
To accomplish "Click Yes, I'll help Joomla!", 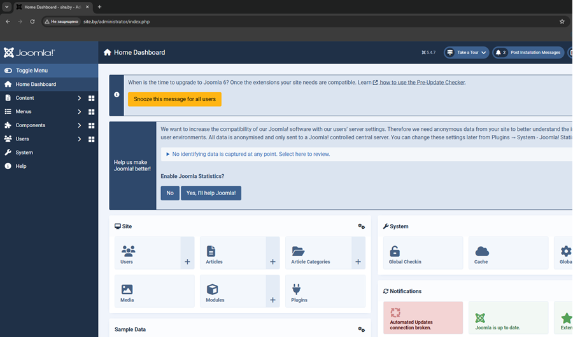I will (211, 193).
